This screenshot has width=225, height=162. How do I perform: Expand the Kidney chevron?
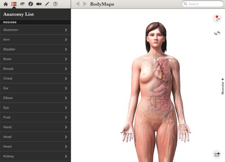click(66, 156)
